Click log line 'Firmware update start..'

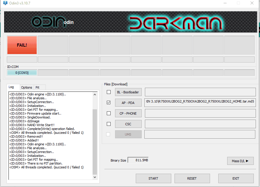pos(35,113)
